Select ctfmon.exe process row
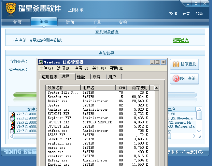 pos(100,131)
